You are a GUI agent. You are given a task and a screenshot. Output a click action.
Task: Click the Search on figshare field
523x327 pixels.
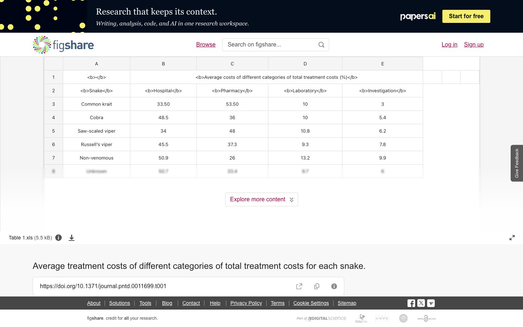tap(276, 45)
